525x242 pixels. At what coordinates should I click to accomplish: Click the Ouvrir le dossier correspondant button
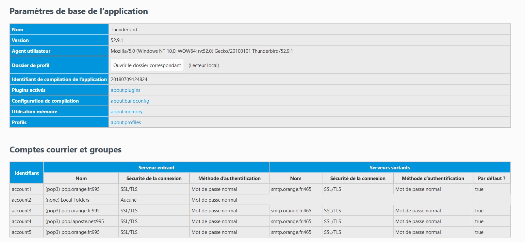coord(147,65)
